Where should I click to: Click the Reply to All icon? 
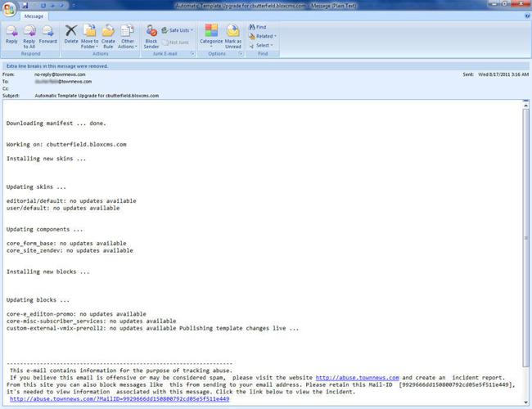pyautogui.click(x=29, y=37)
